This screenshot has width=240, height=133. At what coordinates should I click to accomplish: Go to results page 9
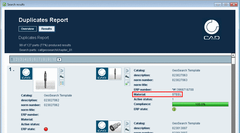coord(49,59)
